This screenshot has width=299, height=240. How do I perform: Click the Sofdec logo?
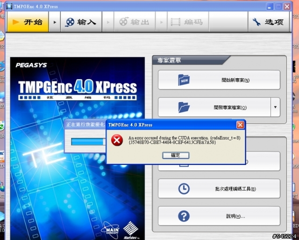pyautogui.click(x=131, y=230)
